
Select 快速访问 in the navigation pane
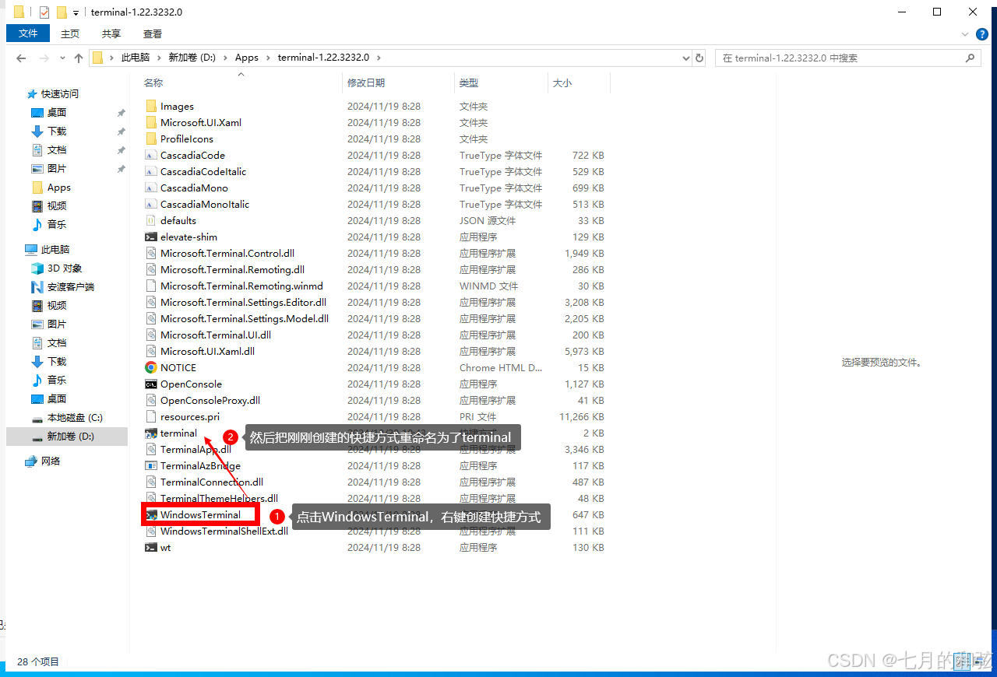click(60, 94)
